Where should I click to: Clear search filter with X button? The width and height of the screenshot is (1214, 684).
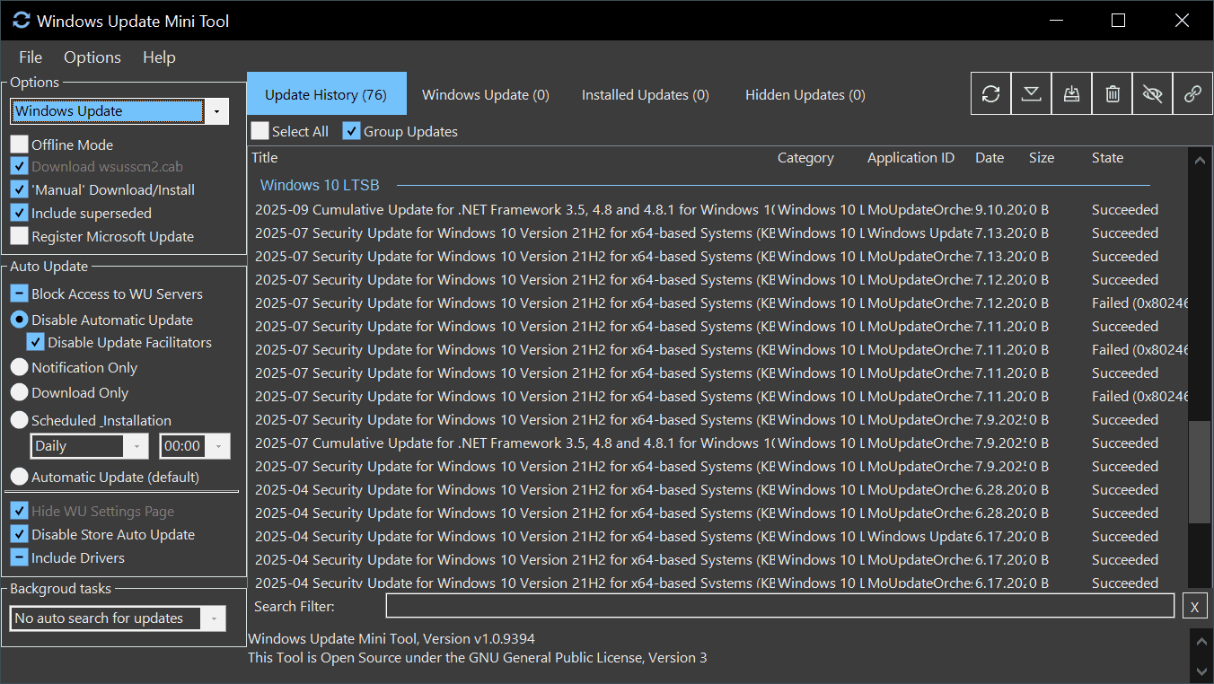(x=1194, y=607)
